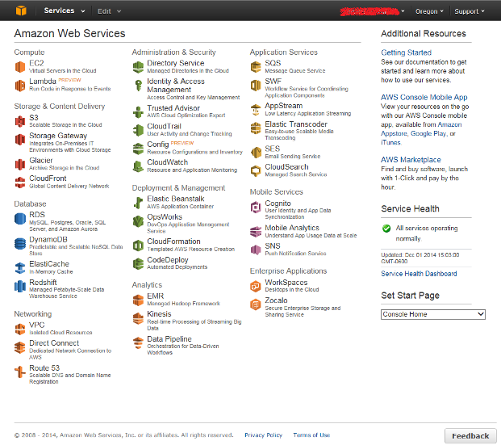Click the Google Play link

(x=428, y=133)
